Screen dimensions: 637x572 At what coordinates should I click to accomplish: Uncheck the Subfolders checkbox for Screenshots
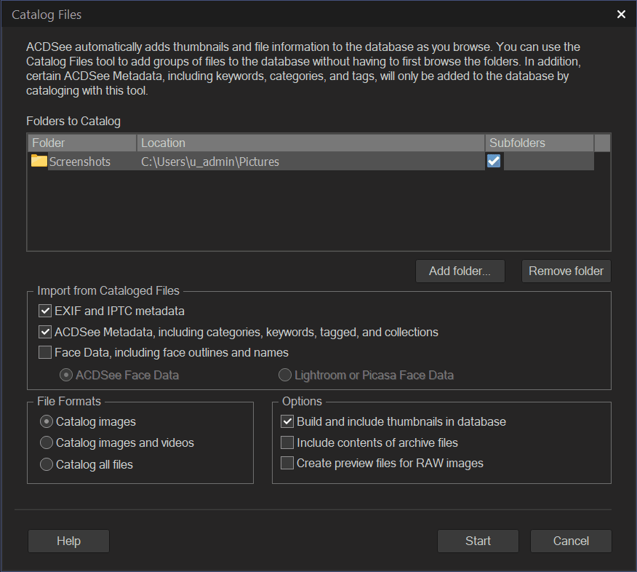(x=494, y=162)
